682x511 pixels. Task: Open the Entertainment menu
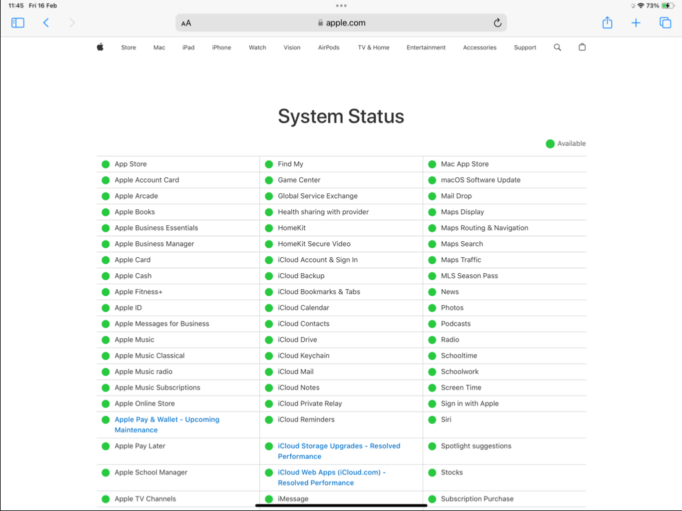(x=426, y=47)
